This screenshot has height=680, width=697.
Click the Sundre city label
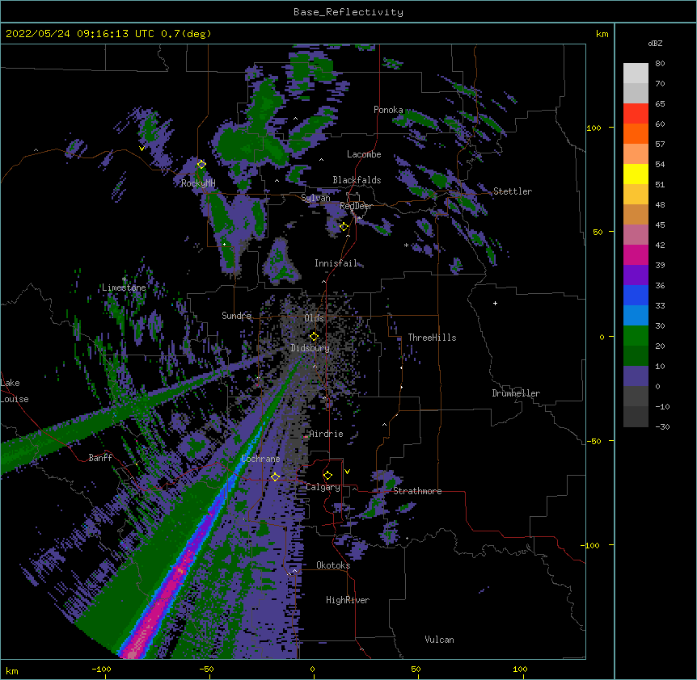pos(236,316)
